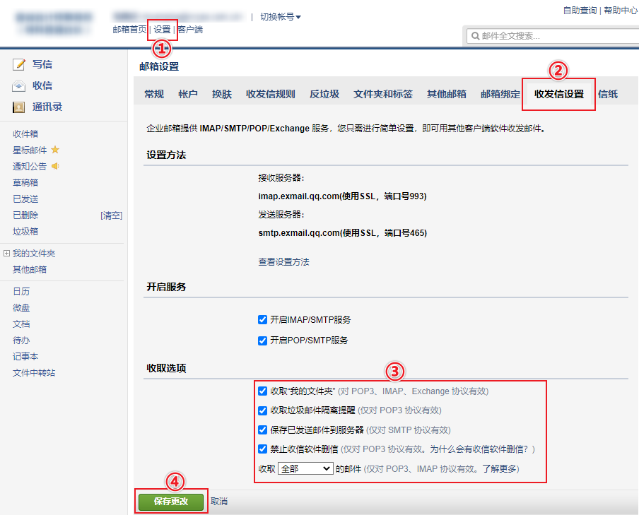Toggle the 开启POP/SMTP服务 checkbox
Image resolution: width=639 pixels, height=515 pixels.
click(263, 341)
